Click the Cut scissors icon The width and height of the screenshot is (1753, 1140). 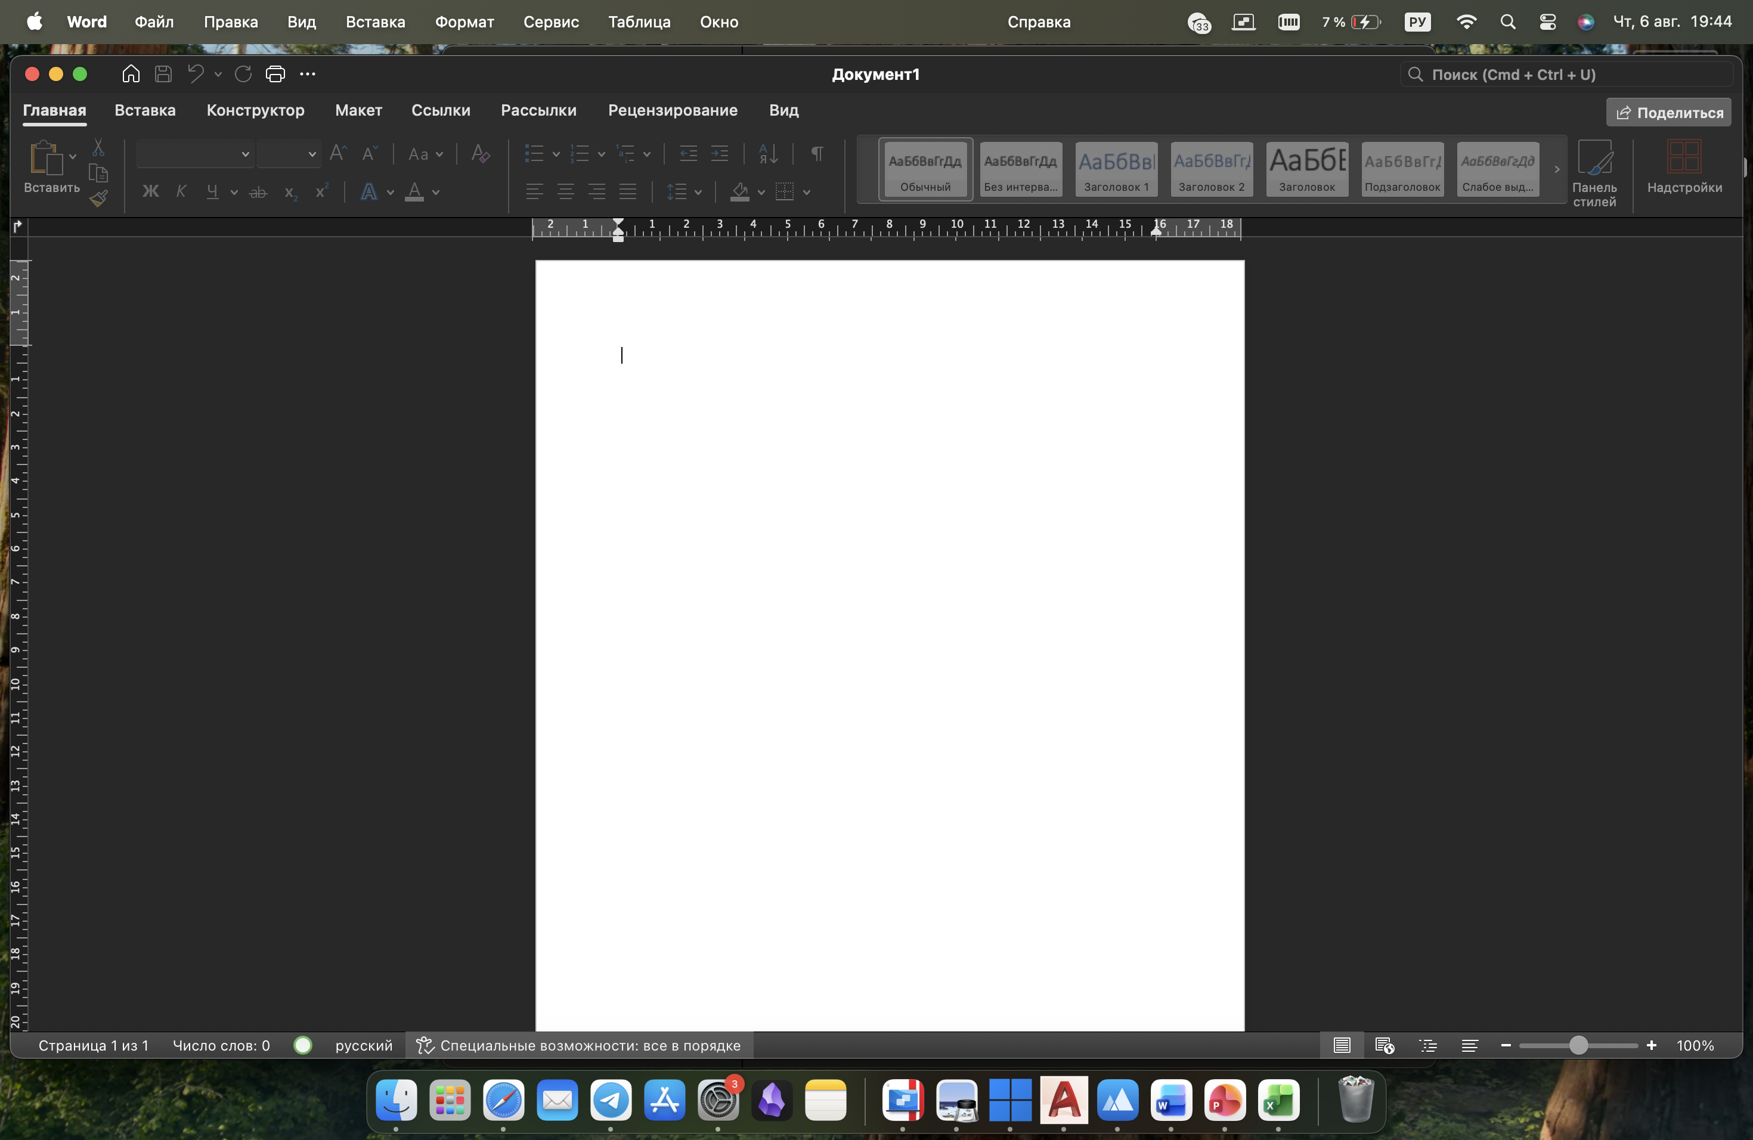tap(98, 147)
